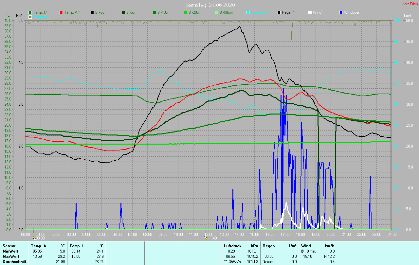Screen dimensions: 419x265
Task: Click the Temp. A. column header in table
Action: 39,246
